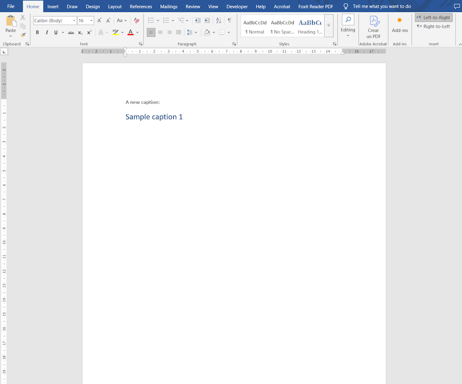Clear all formatting eraser icon
Viewport: 462px width, 384px height.
[136, 20]
